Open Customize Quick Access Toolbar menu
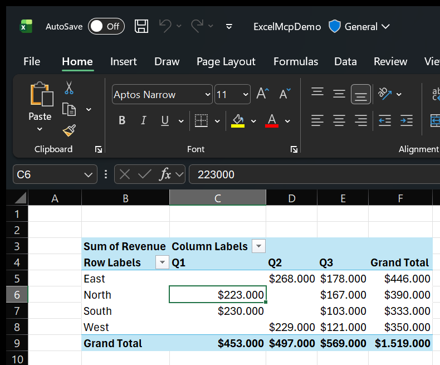 pos(229,26)
